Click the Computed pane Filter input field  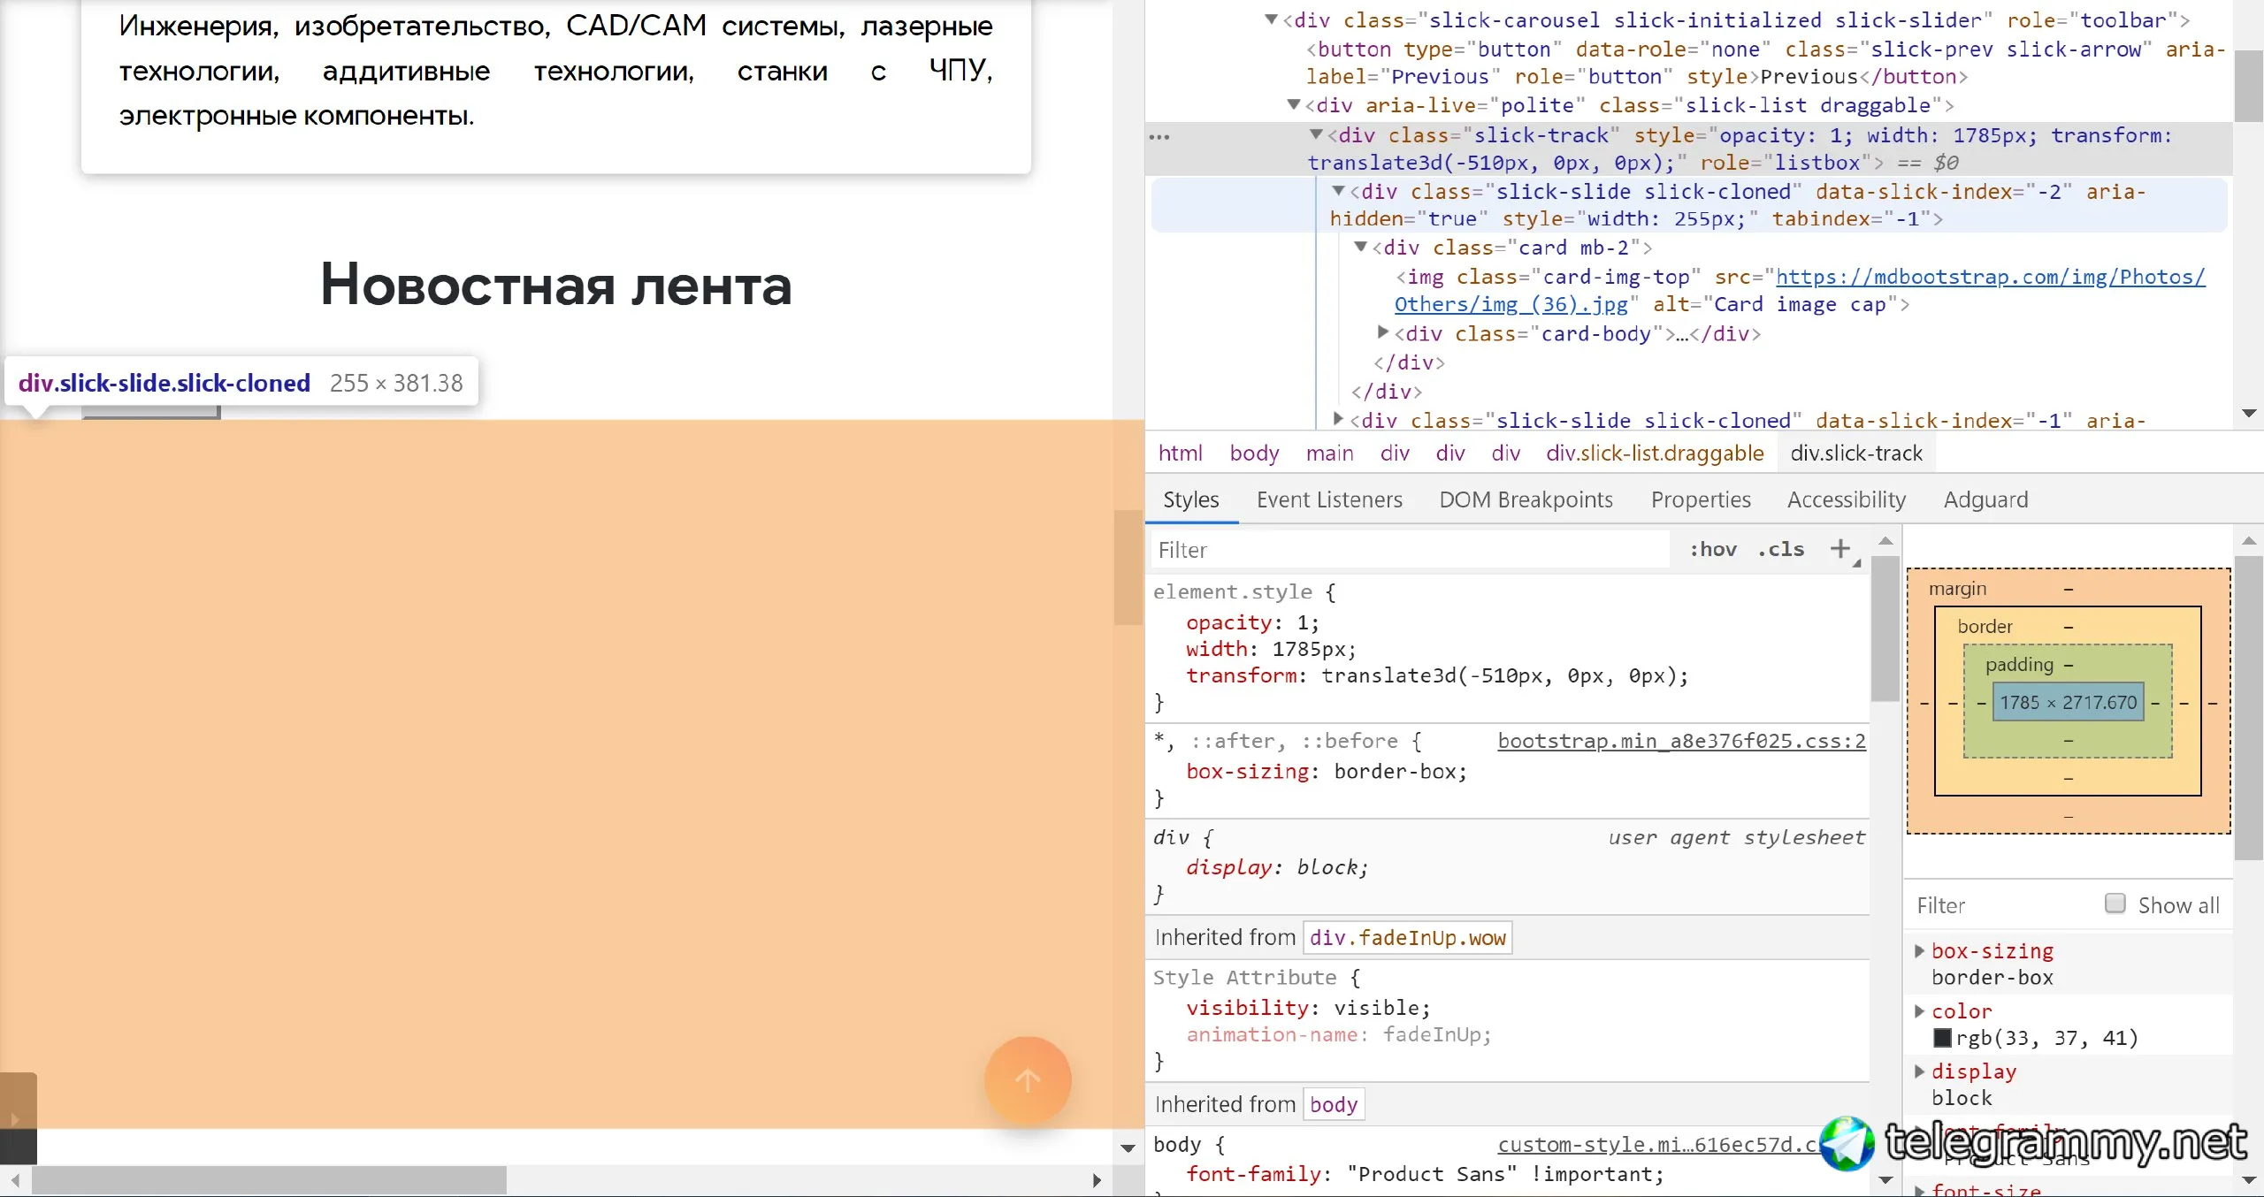tap(2000, 905)
